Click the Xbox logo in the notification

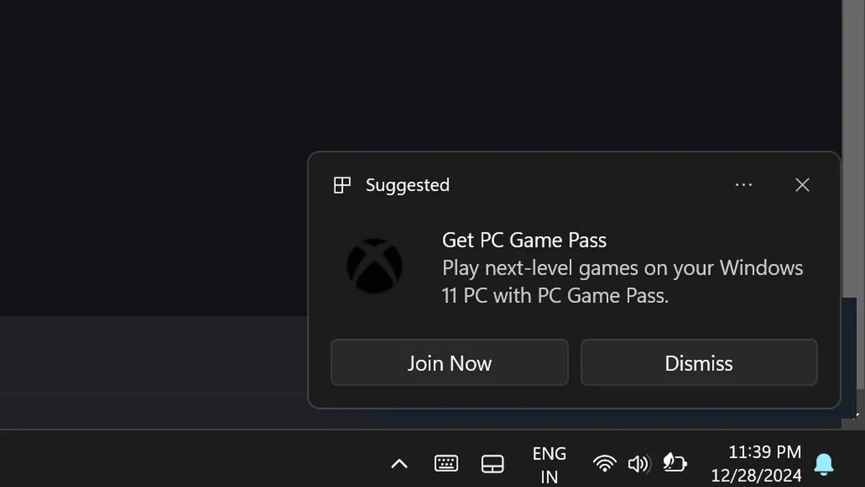pos(374,266)
